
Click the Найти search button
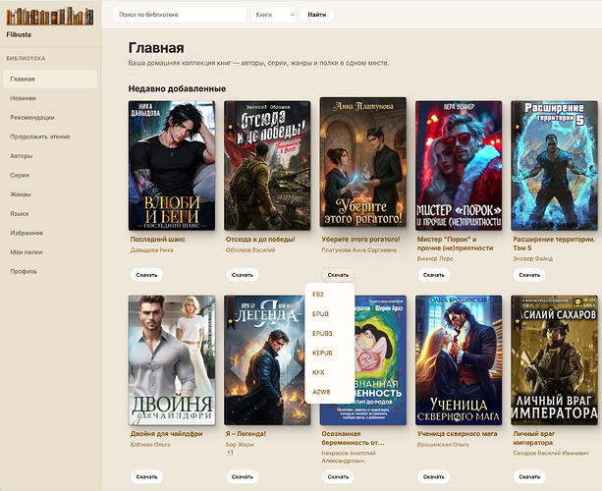point(317,15)
